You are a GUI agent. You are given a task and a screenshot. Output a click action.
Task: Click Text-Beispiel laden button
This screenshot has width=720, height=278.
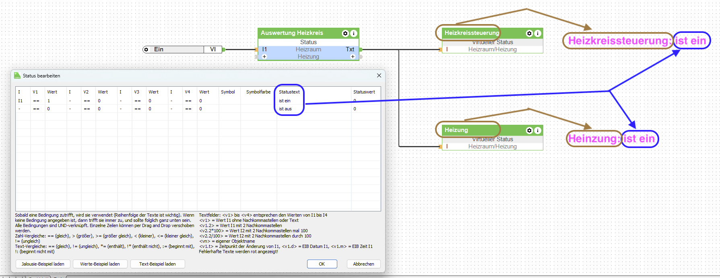157,264
